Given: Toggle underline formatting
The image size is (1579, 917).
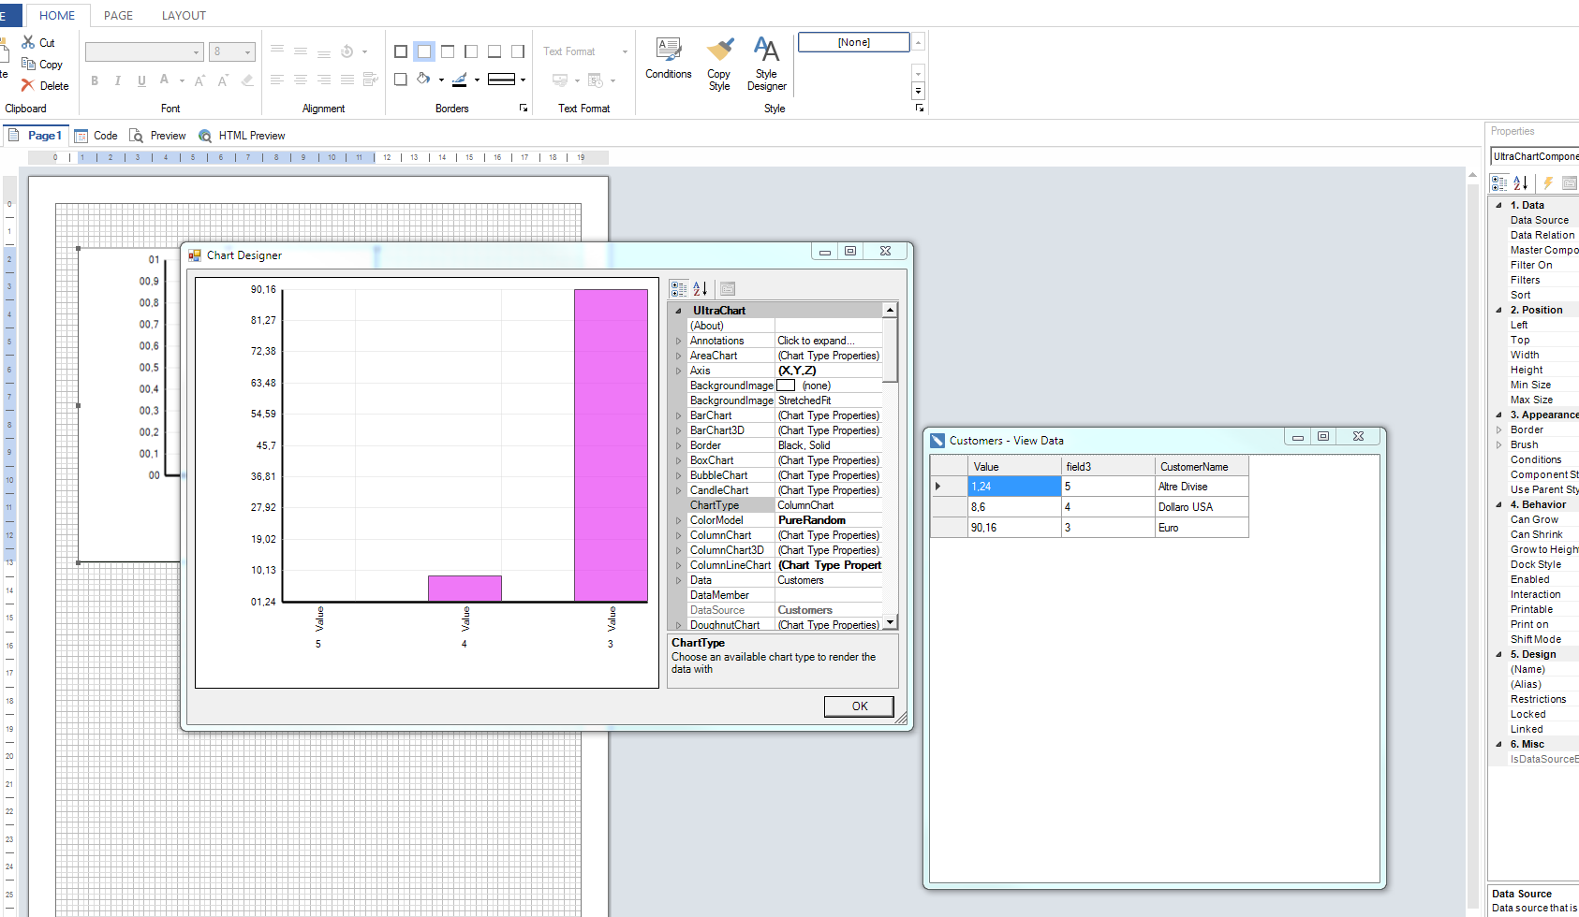Looking at the screenshot, I should (x=141, y=80).
